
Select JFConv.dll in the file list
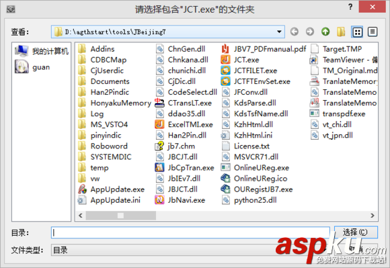pyautogui.click(x=245, y=92)
